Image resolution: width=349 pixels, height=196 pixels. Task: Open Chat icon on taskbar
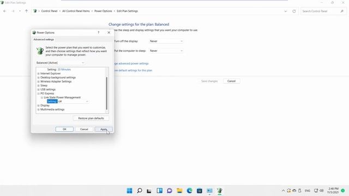(x=170, y=191)
